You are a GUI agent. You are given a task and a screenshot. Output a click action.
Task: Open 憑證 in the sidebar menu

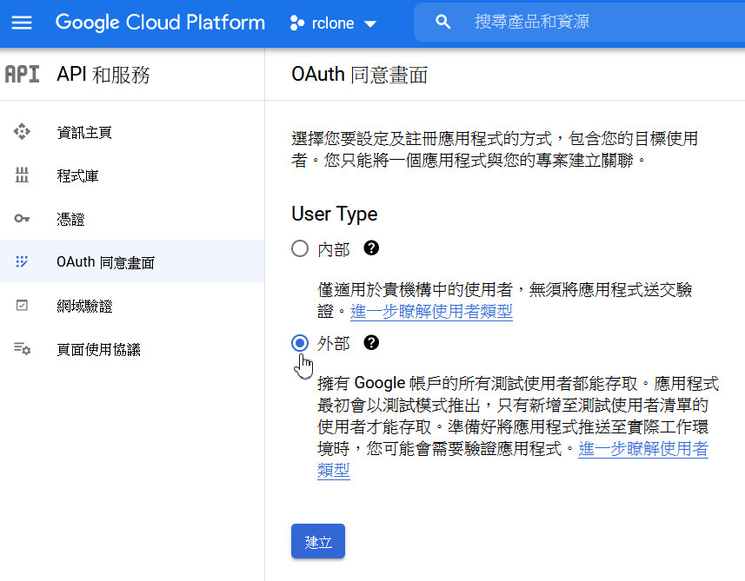[x=70, y=220]
